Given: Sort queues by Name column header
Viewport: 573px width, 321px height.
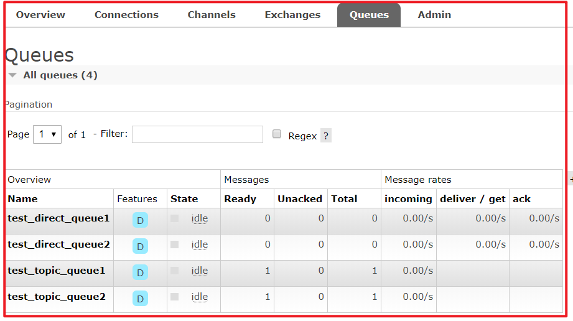Looking at the screenshot, I should (22, 199).
